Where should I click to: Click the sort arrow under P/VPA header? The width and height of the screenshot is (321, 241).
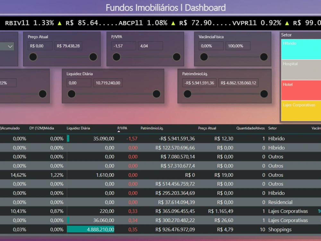click(x=119, y=131)
